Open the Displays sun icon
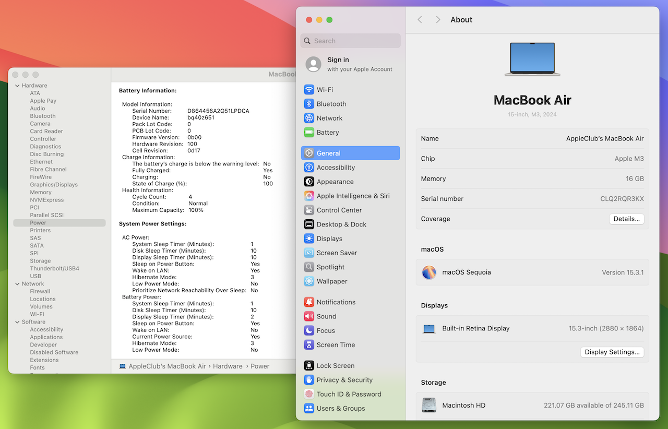Viewport: 668px width, 429px height. (x=309, y=239)
